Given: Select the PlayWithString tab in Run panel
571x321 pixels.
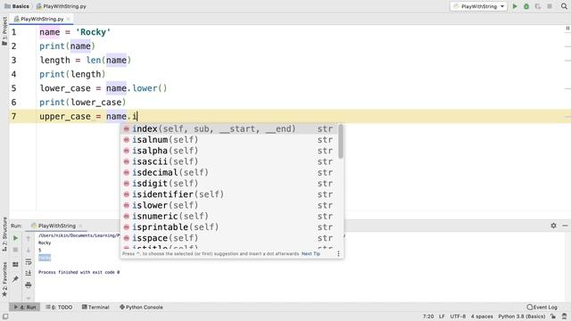Looking at the screenshot, I should [57, 226].
